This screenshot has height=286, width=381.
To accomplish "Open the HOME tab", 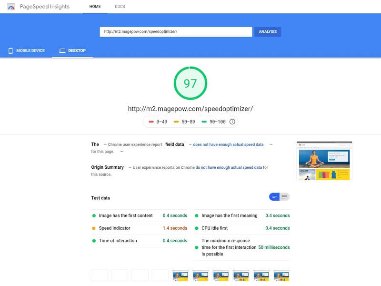I will [95, 7].
